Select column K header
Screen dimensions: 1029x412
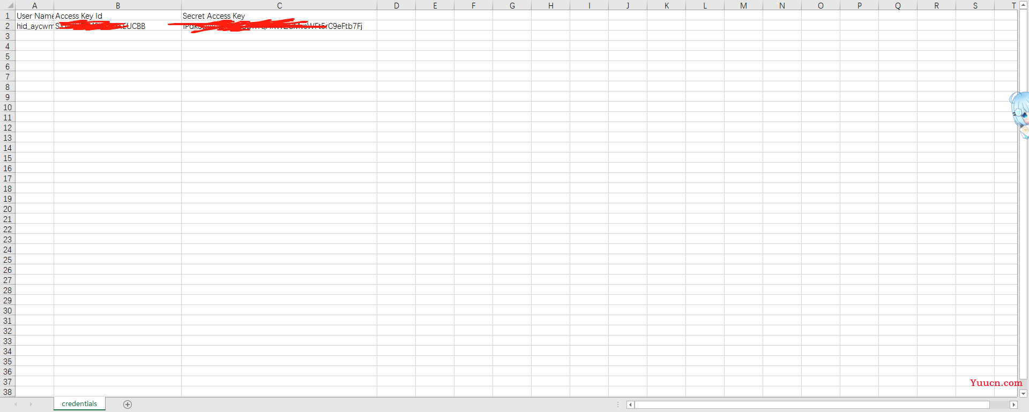point(667,5)
